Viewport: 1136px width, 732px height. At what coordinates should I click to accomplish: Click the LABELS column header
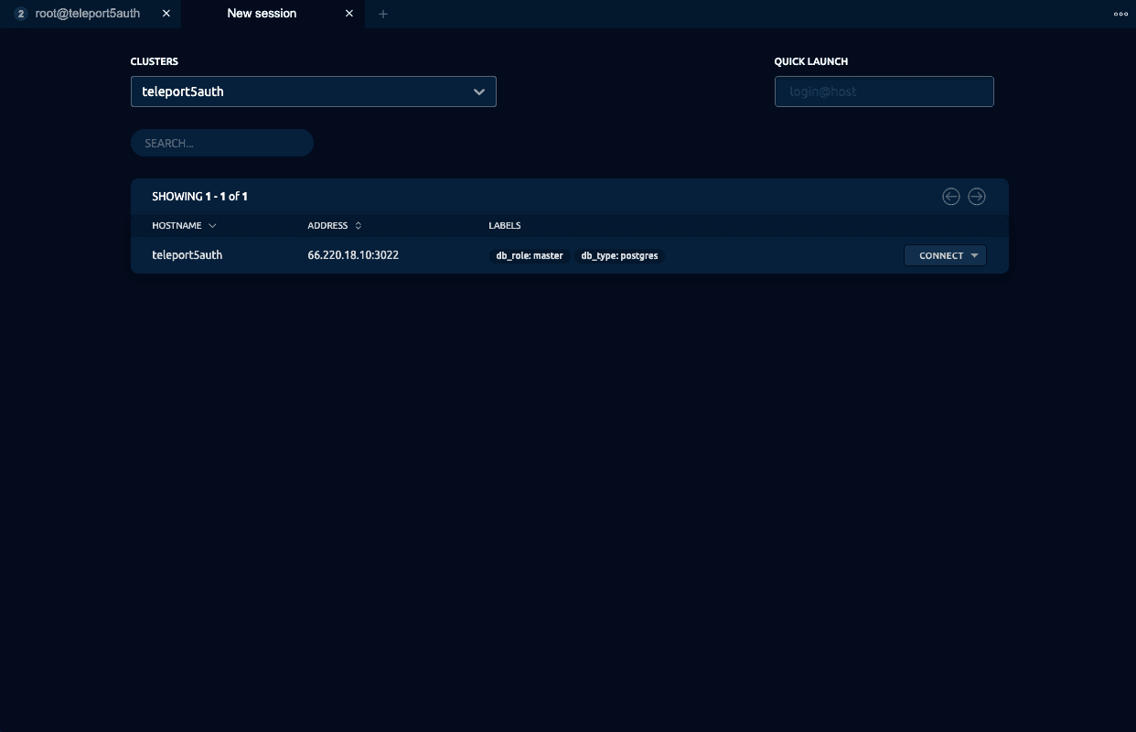coord(504,225)
